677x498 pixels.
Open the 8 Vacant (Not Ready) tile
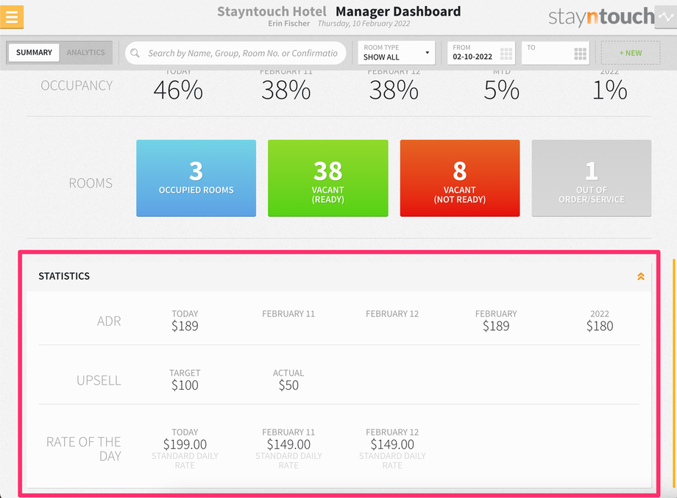click(x=460, y=178)
